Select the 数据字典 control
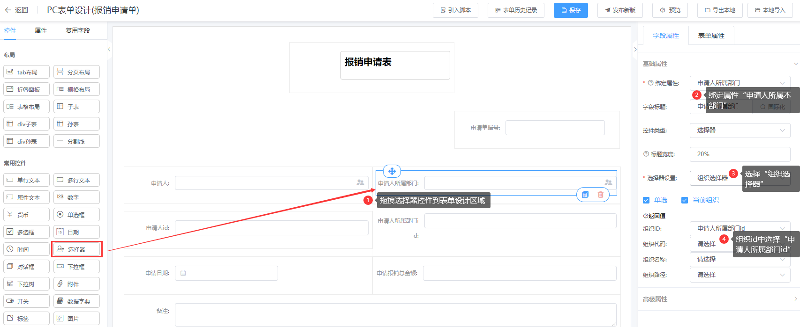The height and width of the screenshot is (327, 800). point(76,301)
